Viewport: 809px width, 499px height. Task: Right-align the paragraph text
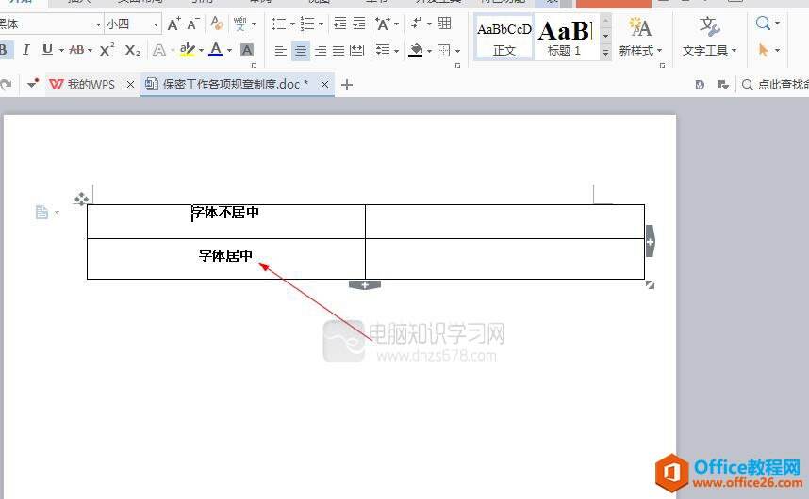(x=321, y=51)
